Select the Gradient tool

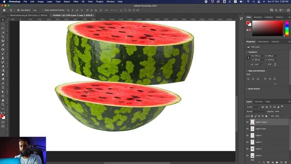3,71
